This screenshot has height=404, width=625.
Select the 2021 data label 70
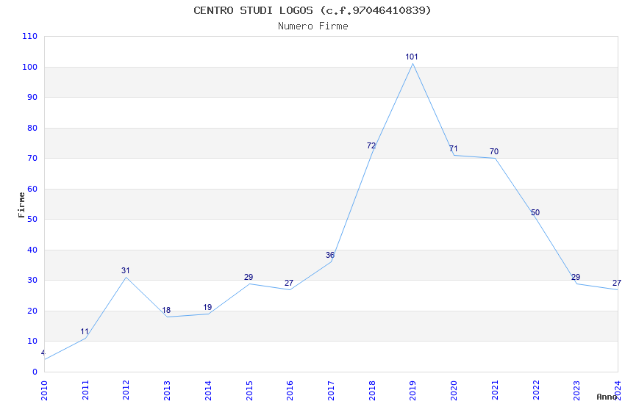click(494, 151)
